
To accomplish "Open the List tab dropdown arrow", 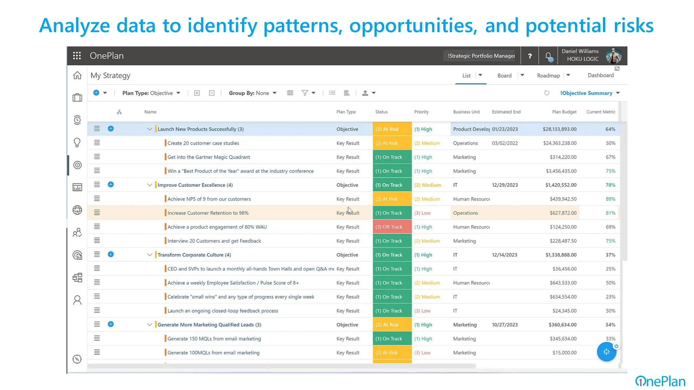I will click(x=480, y=75).
